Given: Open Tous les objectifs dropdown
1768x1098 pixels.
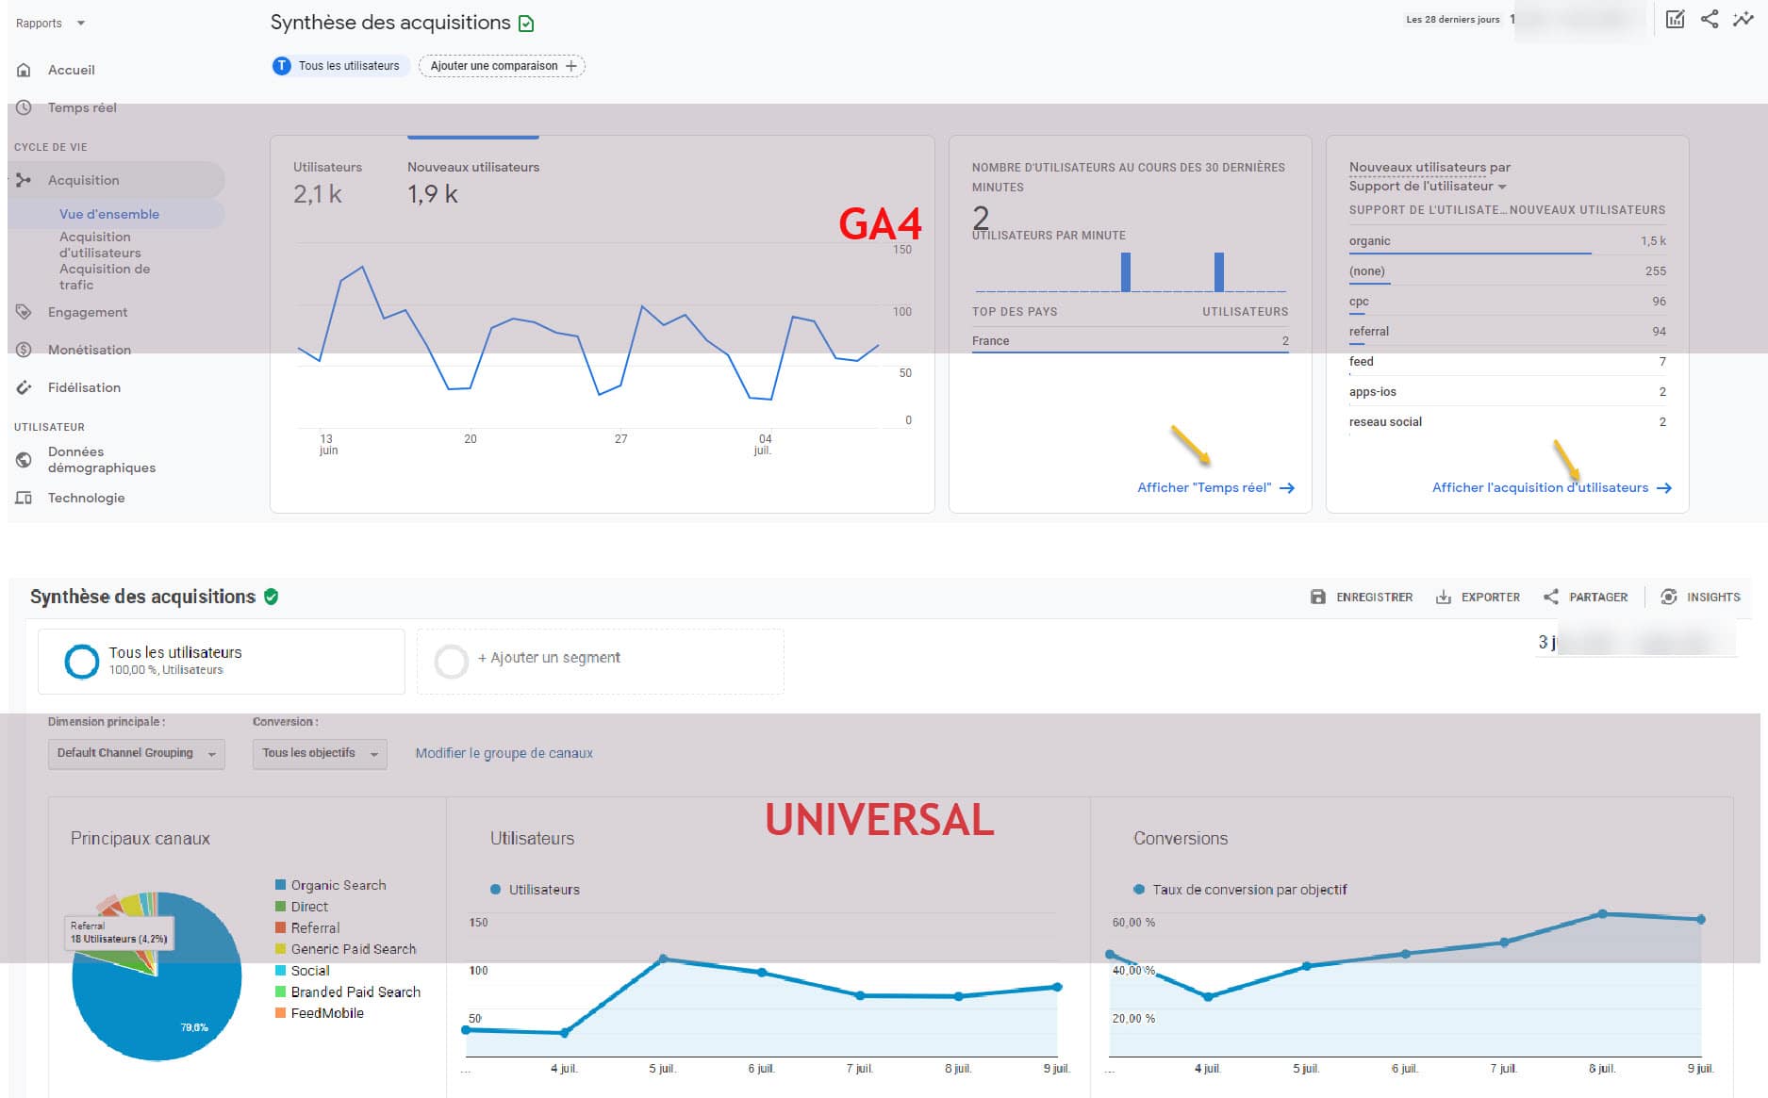Looking at the screenshot, I should tap(320, 753).
